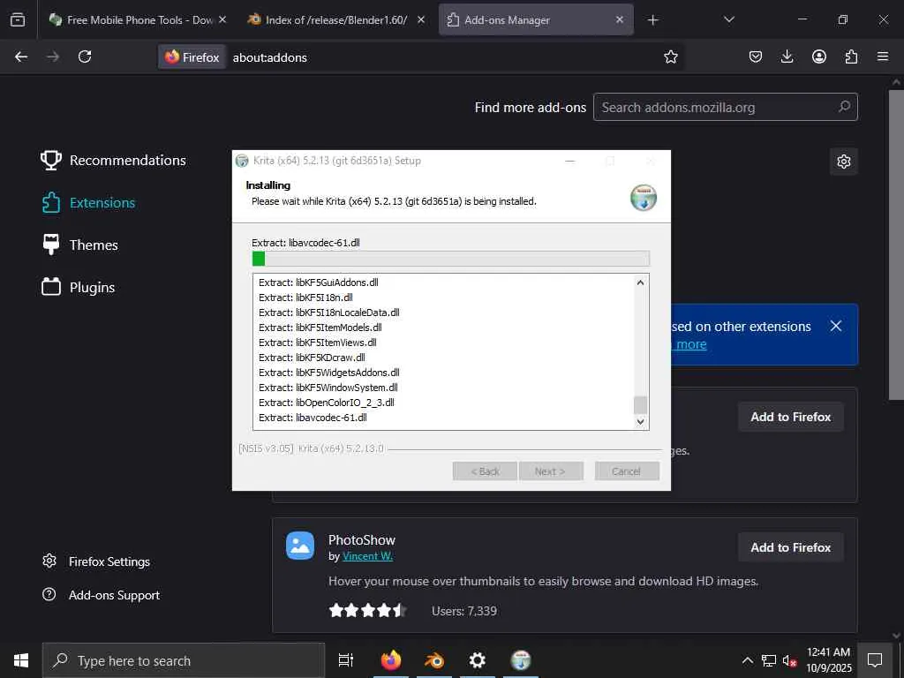Open the Recommendations category

coord(114,161)
